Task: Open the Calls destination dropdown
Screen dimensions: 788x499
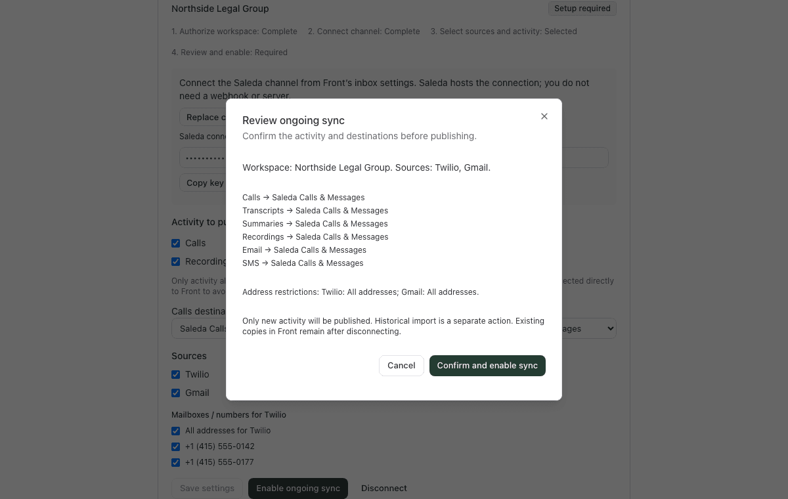Action: [x=199, y=328]
